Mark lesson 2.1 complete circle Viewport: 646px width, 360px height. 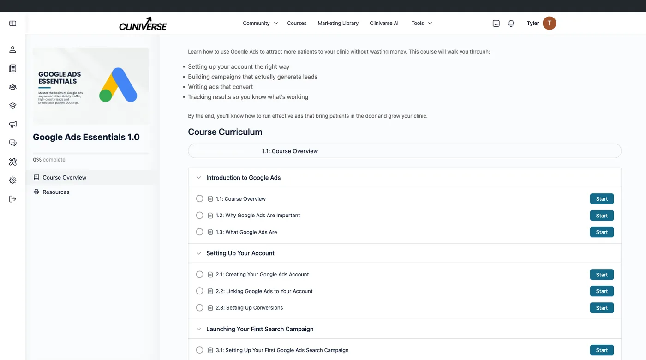(x=199, y=274)
